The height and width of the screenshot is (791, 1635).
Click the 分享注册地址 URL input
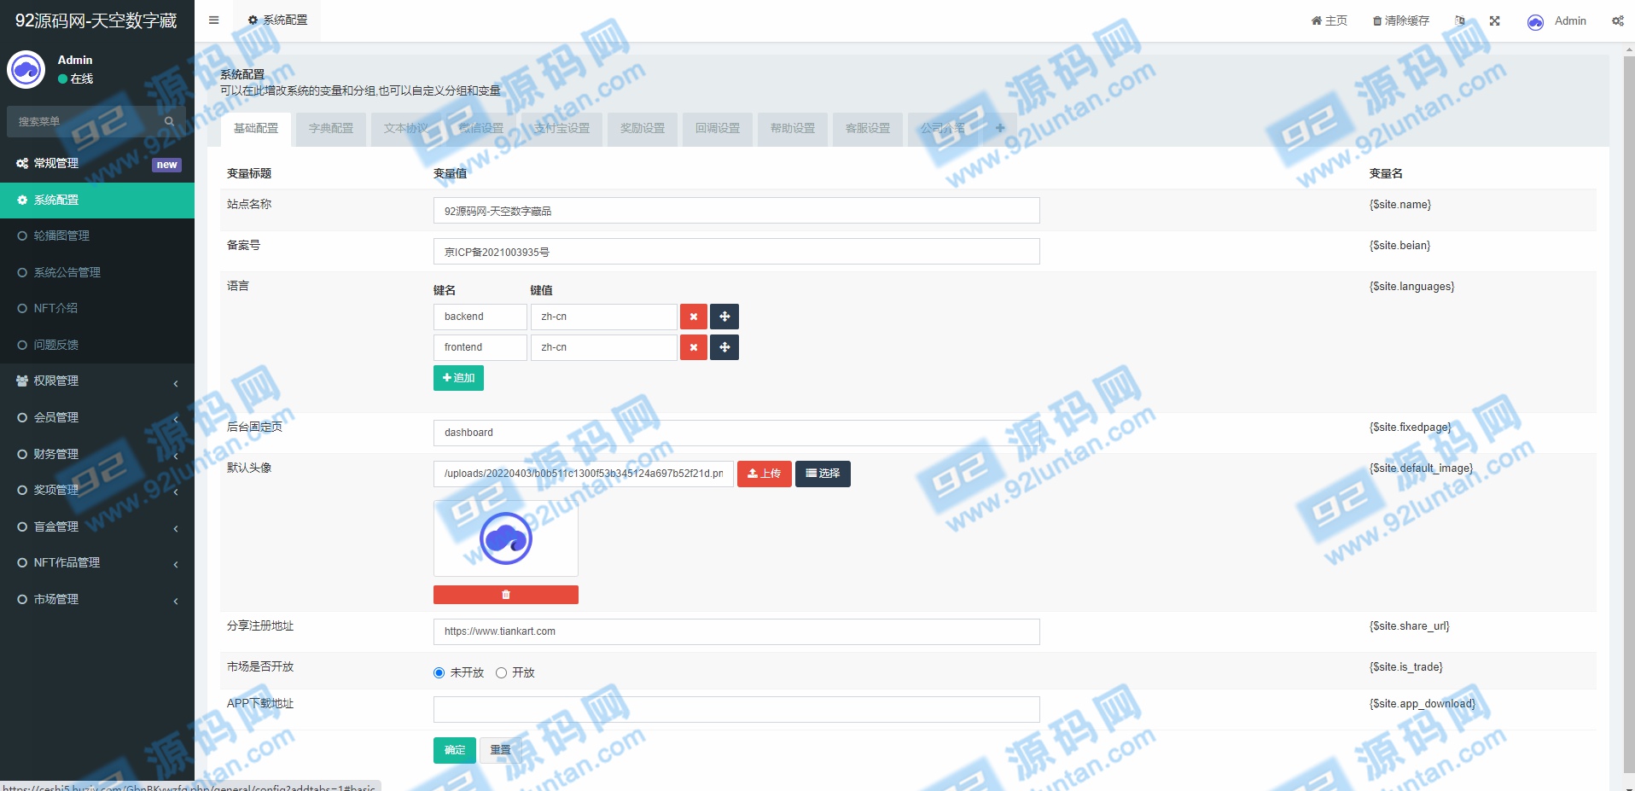736,631
